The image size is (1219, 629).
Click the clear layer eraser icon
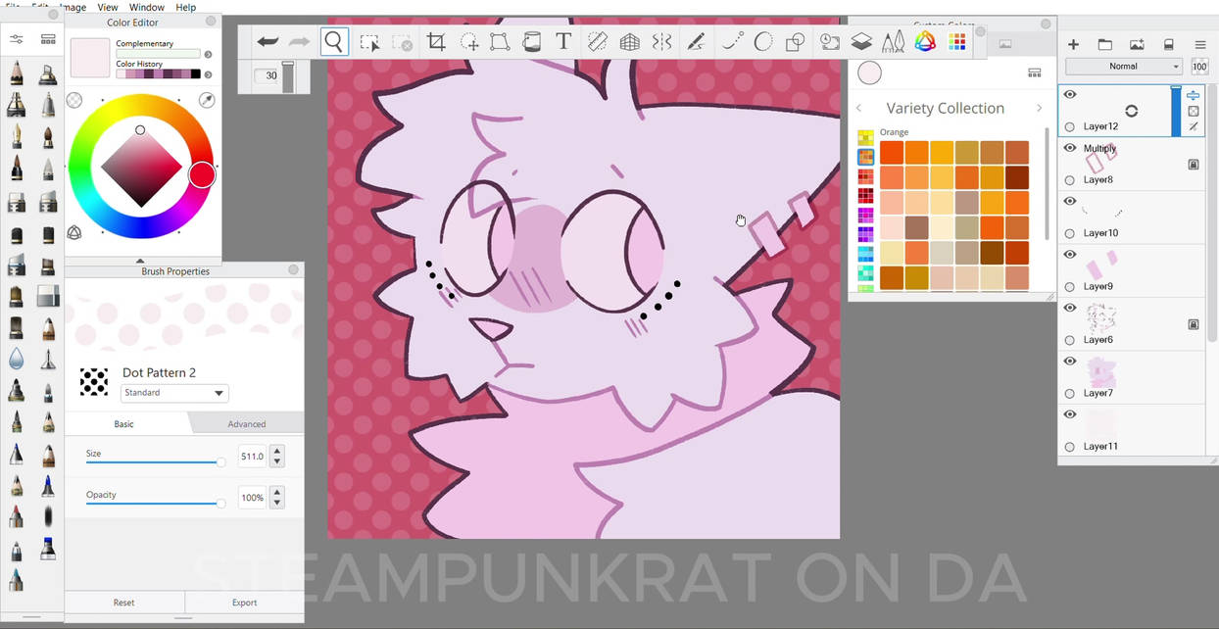pyautogui.click(x=1168, y=44)
